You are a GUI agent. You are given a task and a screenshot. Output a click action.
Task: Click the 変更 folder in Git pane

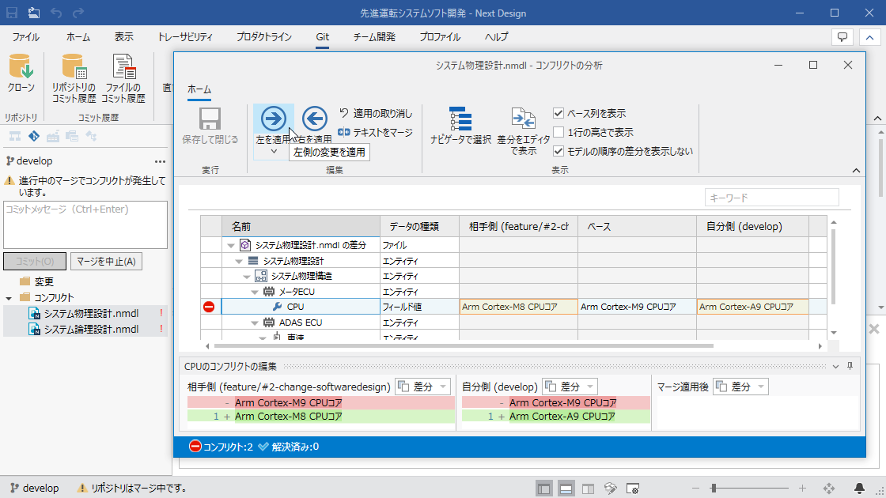point(36,281)
